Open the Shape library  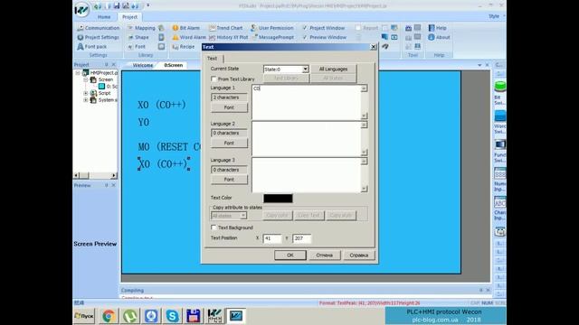138,37
